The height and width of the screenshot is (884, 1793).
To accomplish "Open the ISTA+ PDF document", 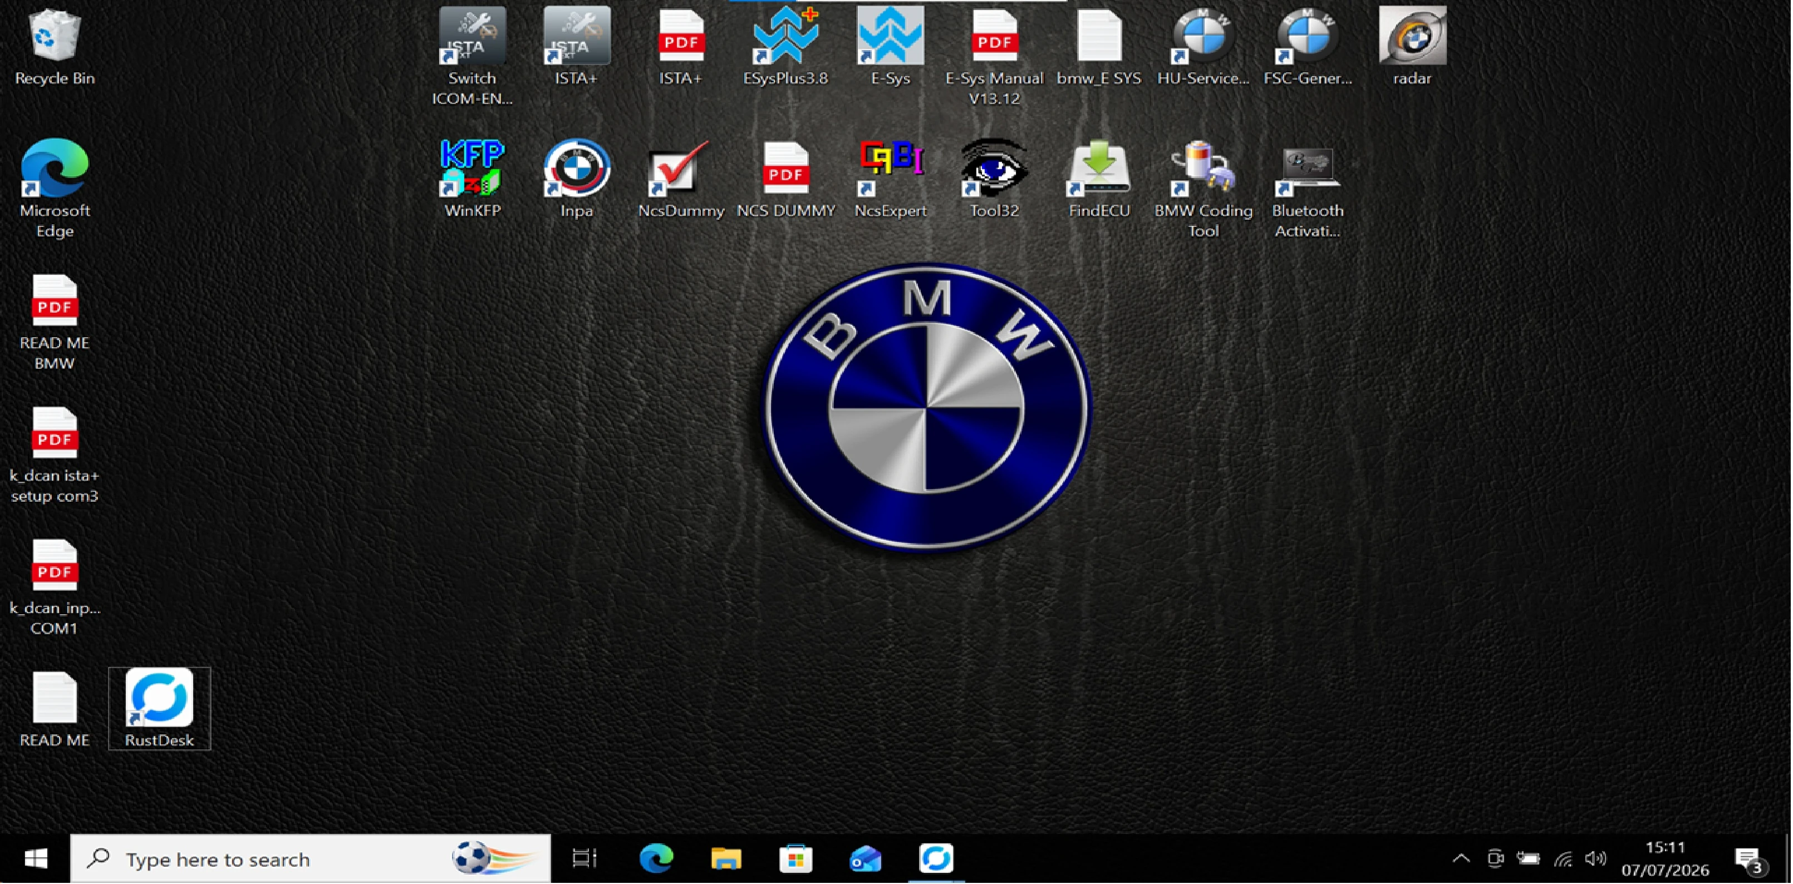I will click(681, 47).
